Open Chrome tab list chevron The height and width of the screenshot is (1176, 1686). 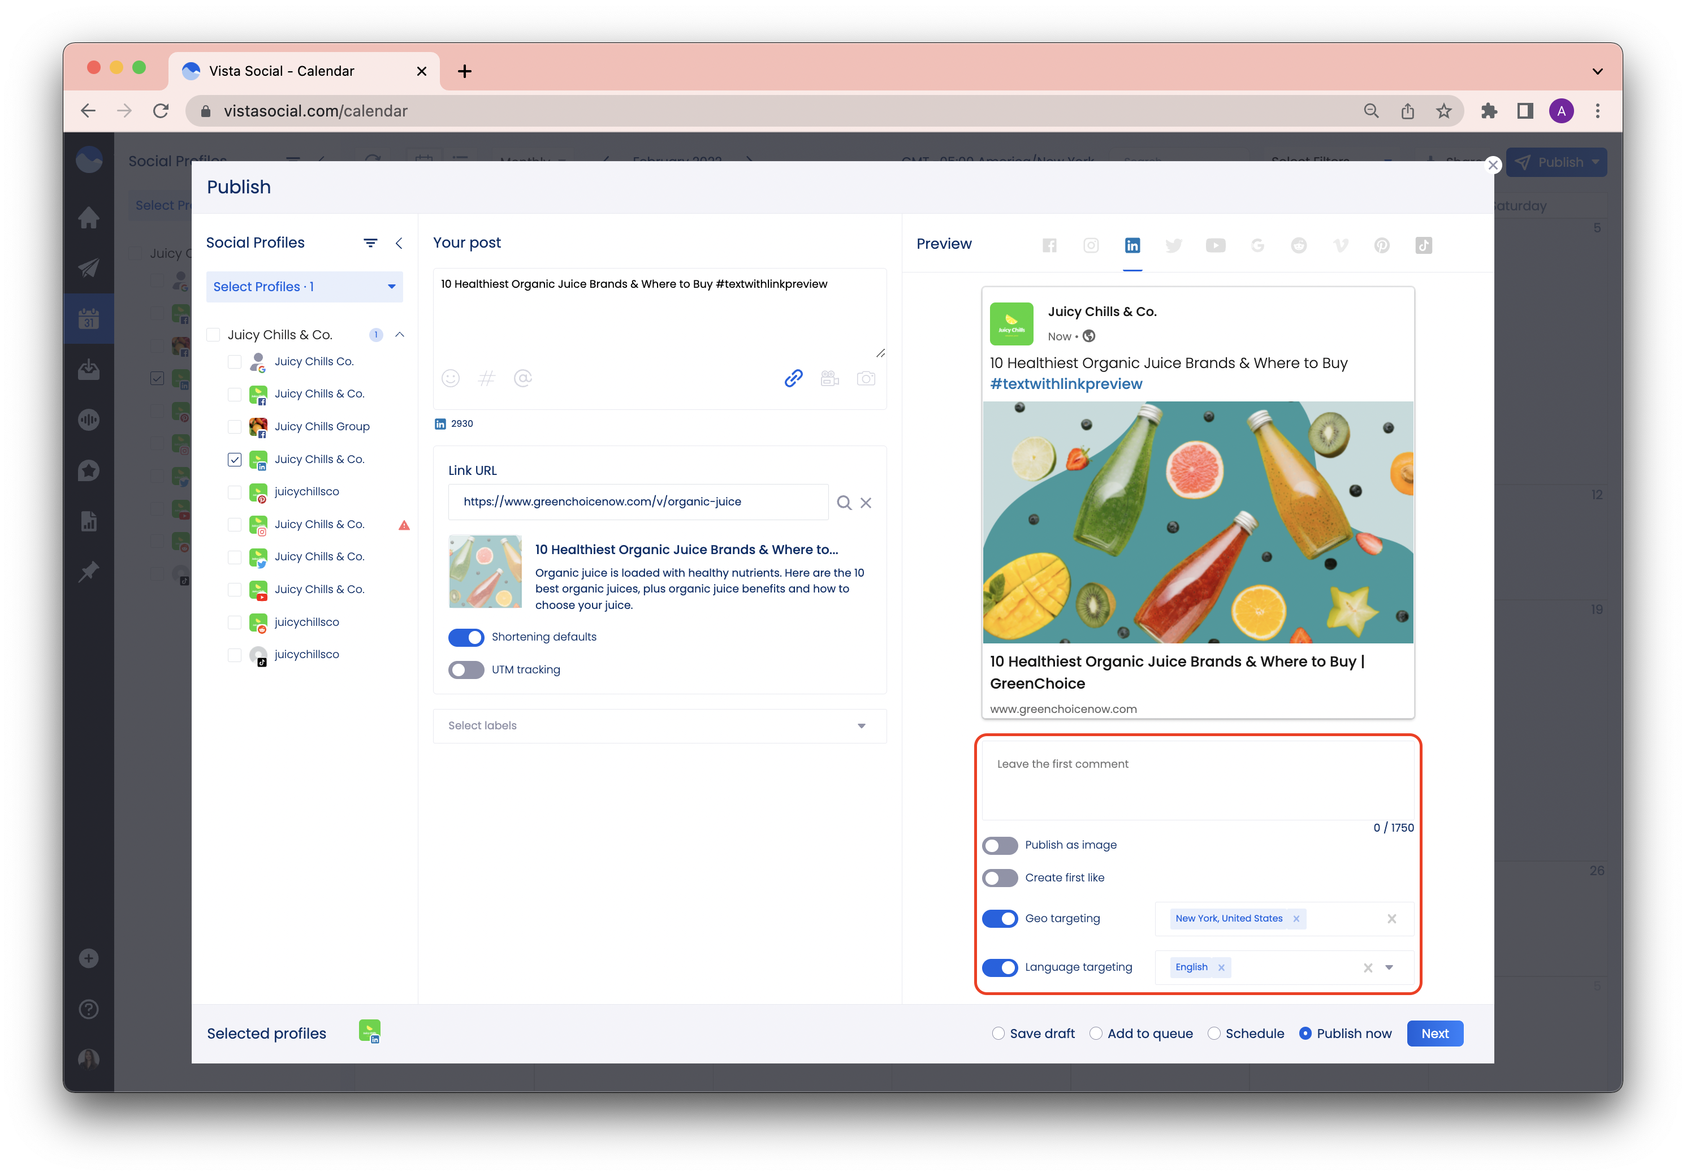pyautogui.click(x=1597, y=72)
